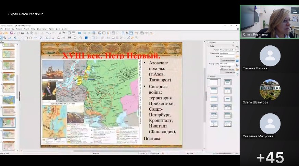This screenshot has width=299, height=166.
Task: Click the 'Вставить изображение' button
Action: (227, 60)
